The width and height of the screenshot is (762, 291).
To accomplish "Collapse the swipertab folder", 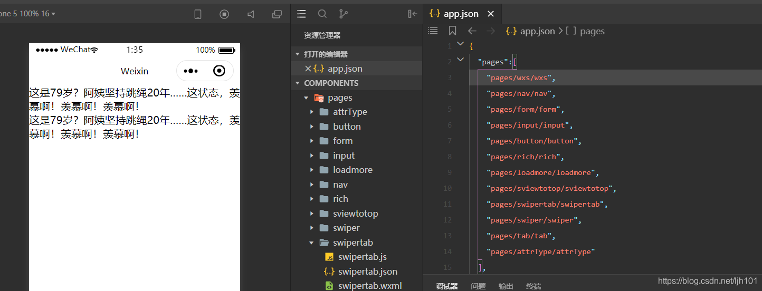I will pos(312,242).
